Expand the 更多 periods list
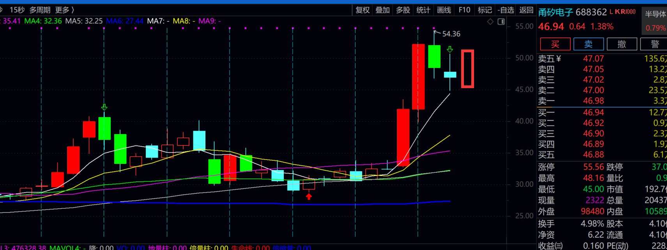 [x=64, y=10]
